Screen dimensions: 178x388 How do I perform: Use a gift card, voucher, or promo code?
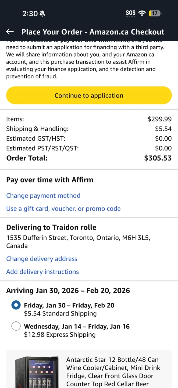(x=63, y=209)
